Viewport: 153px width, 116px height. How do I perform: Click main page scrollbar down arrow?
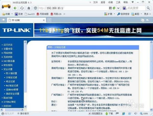(151, 109)
